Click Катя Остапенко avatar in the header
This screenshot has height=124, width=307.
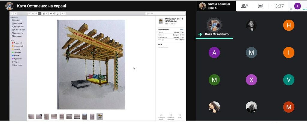(x=9, y=6)
